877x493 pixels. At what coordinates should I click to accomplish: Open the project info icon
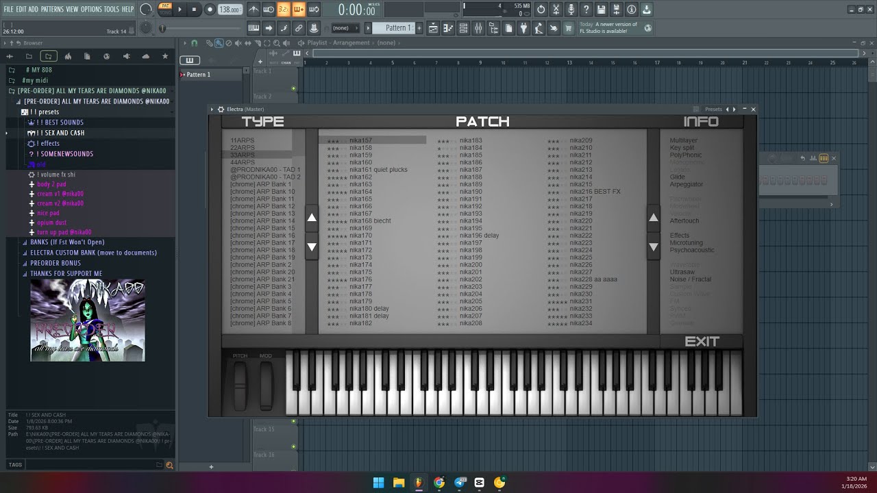coord(632,10)
